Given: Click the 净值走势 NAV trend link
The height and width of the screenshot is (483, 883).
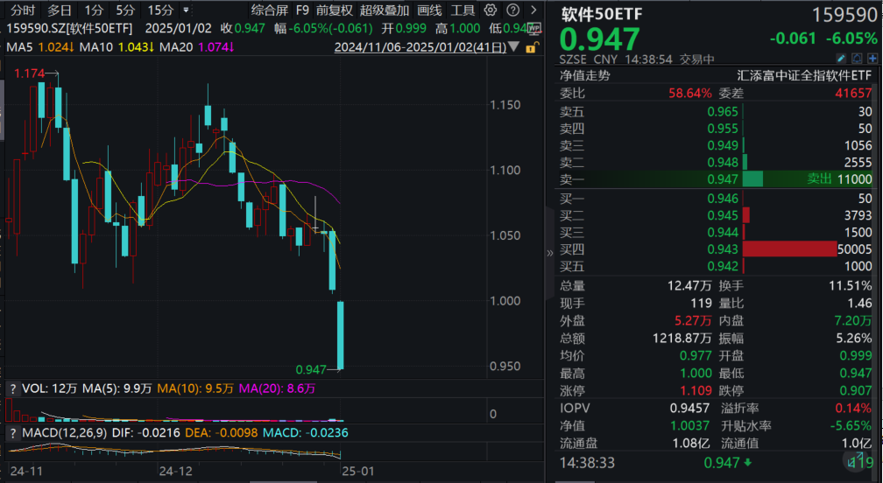Looking at the screenshot, I should [x=584, y=75].
